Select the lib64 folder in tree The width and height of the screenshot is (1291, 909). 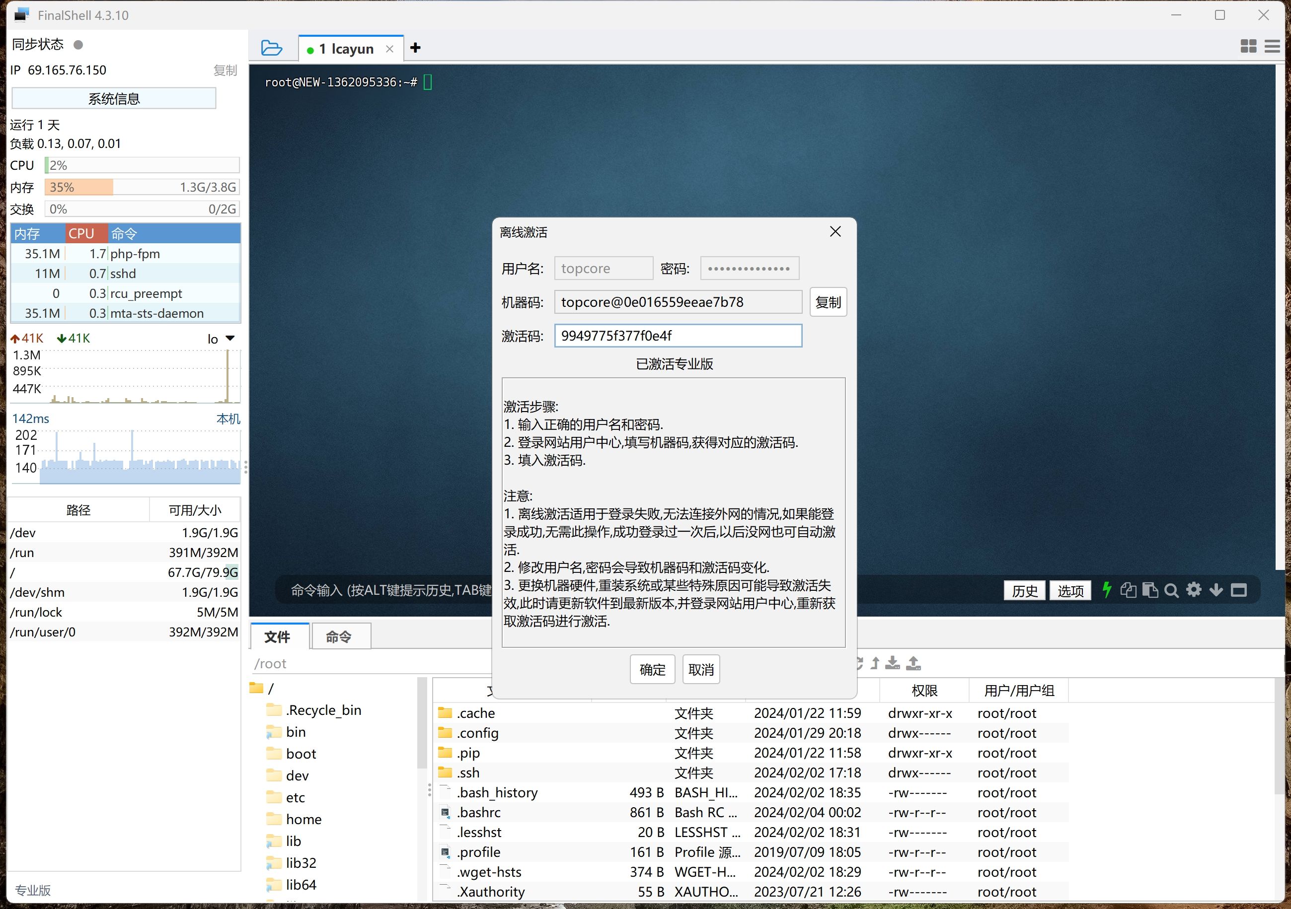pos(291,885)
